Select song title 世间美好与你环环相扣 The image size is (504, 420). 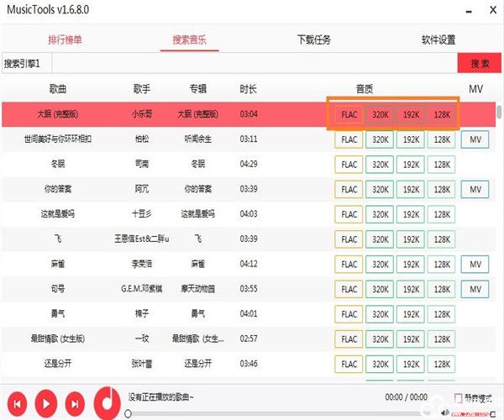58,139
